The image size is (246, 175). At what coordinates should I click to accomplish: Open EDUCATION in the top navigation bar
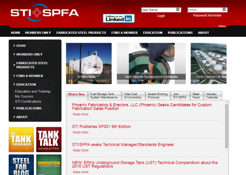[x=153, y=33]
